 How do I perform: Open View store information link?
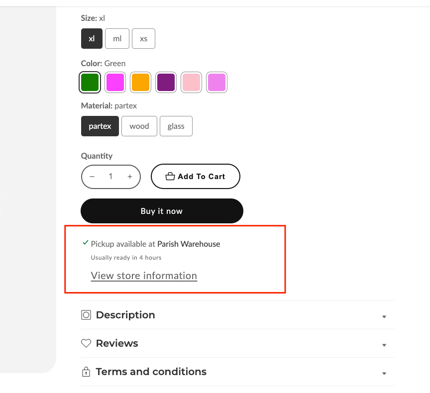point(144,276)
